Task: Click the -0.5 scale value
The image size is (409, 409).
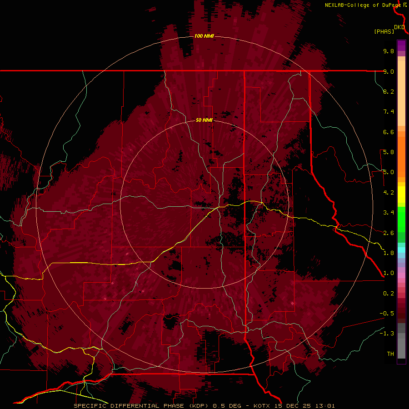Action: [387, 314]
